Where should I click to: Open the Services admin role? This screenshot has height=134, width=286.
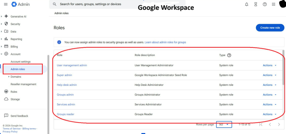click(66, 104)
